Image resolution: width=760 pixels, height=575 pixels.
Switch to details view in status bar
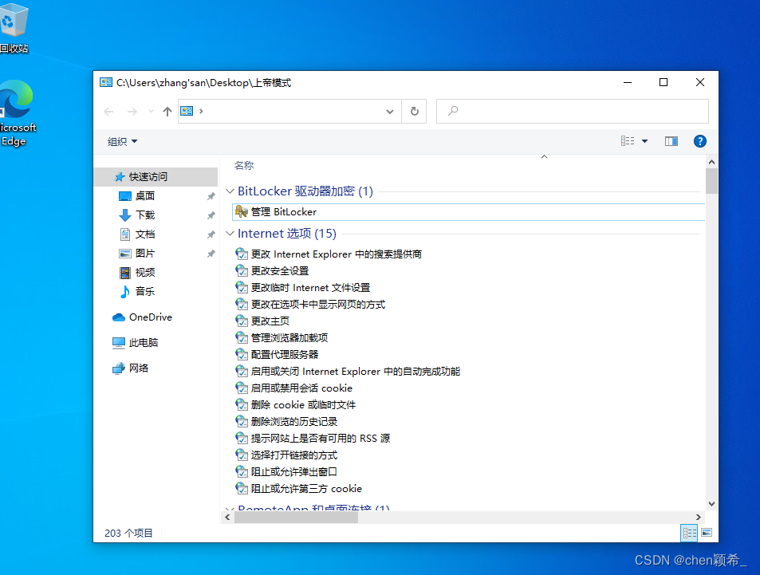(689, 533)
